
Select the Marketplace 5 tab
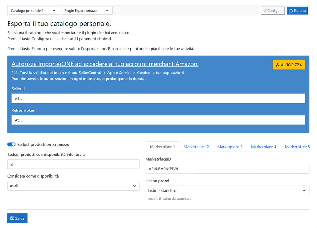pyautogui.click(x=297, y=147)
